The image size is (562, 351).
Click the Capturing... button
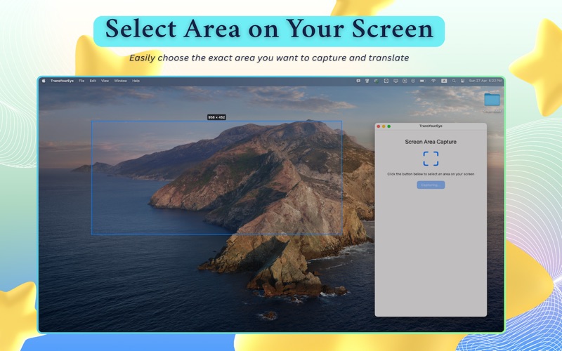pyautogui.click(x=431, y=185)
